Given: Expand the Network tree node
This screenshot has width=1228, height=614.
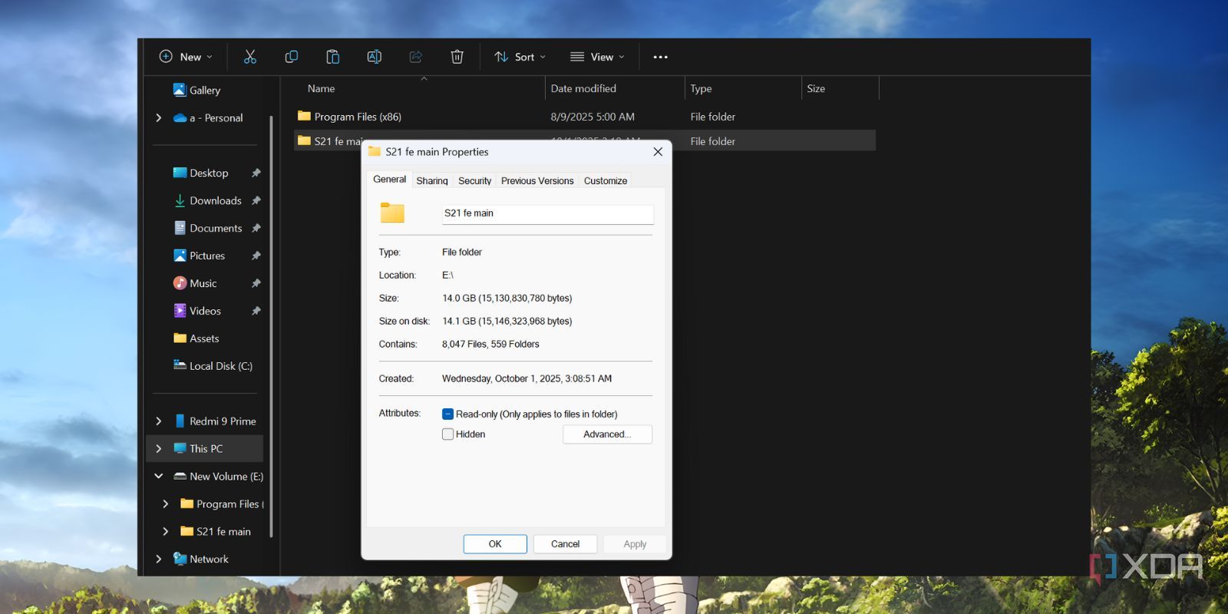Looking at the screenshot, I should [159, 560].
